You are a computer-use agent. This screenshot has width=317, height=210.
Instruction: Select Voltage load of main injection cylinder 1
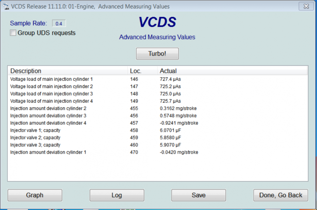click(51, 79)
